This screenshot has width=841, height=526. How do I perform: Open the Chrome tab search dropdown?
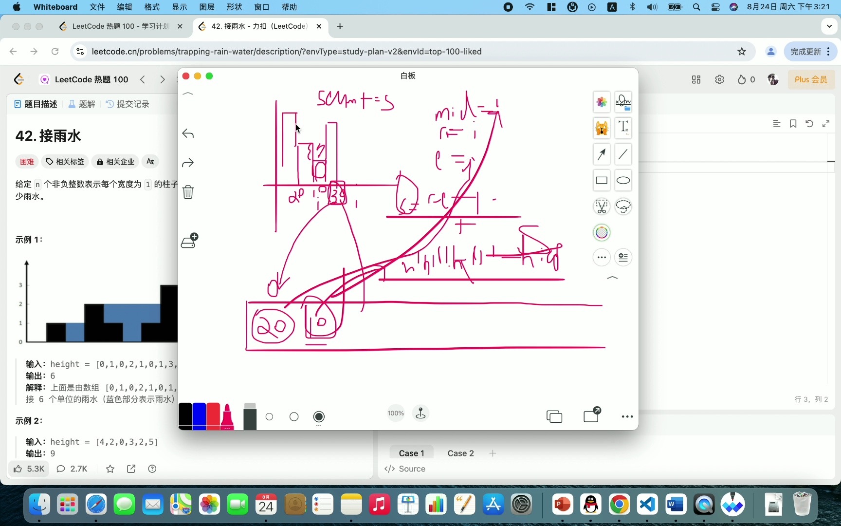829,26
